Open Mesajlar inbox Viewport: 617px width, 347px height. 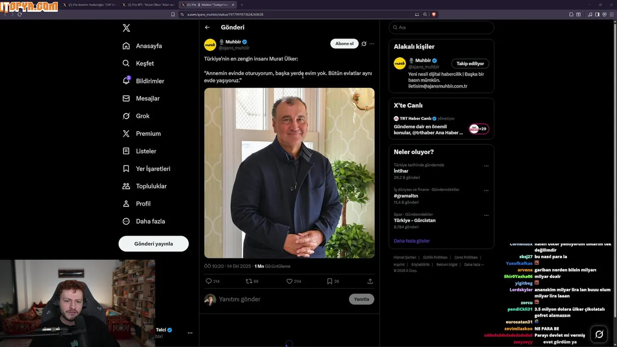pos(141,98)
